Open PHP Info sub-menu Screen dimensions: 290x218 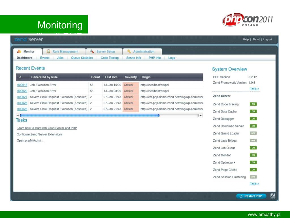[155, 58]
